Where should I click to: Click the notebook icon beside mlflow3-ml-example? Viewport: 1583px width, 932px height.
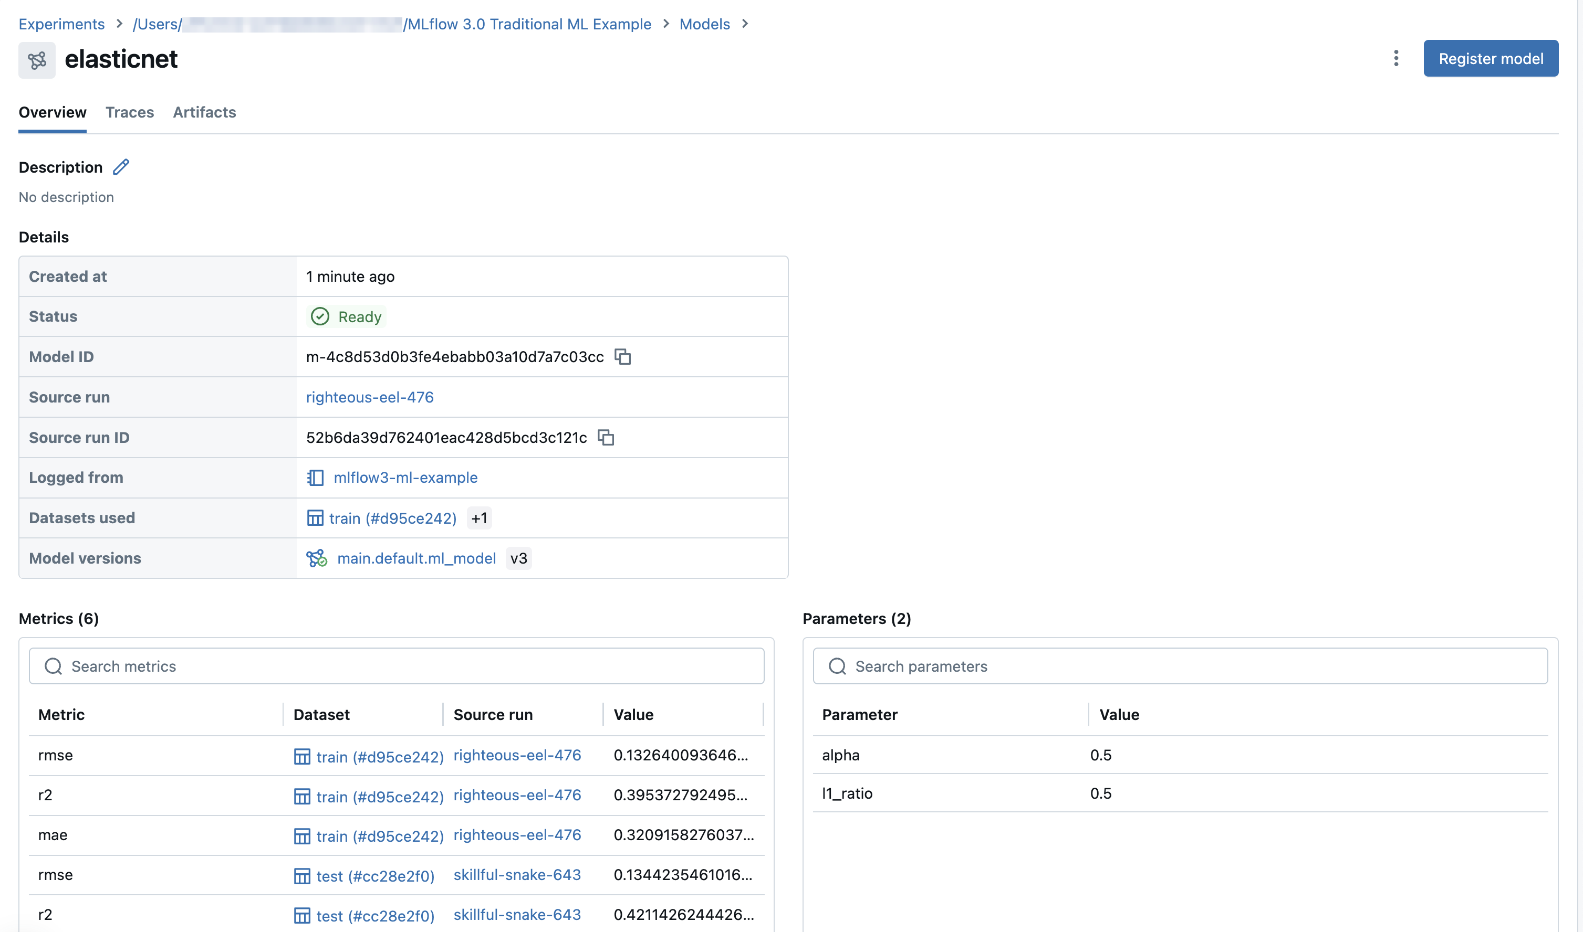click(x=316, y=478)
